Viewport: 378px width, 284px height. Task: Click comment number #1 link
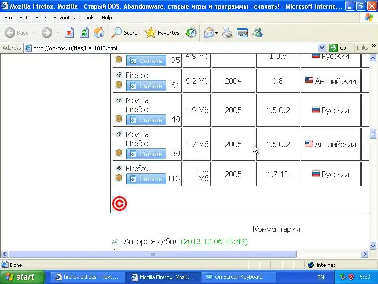tap(116, 241)
